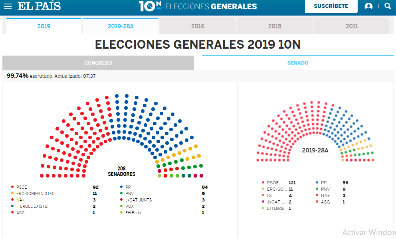This screenshot has height=239, width=396.
Task: Click the blue PP legend dot
Action: tap(121, 187)
